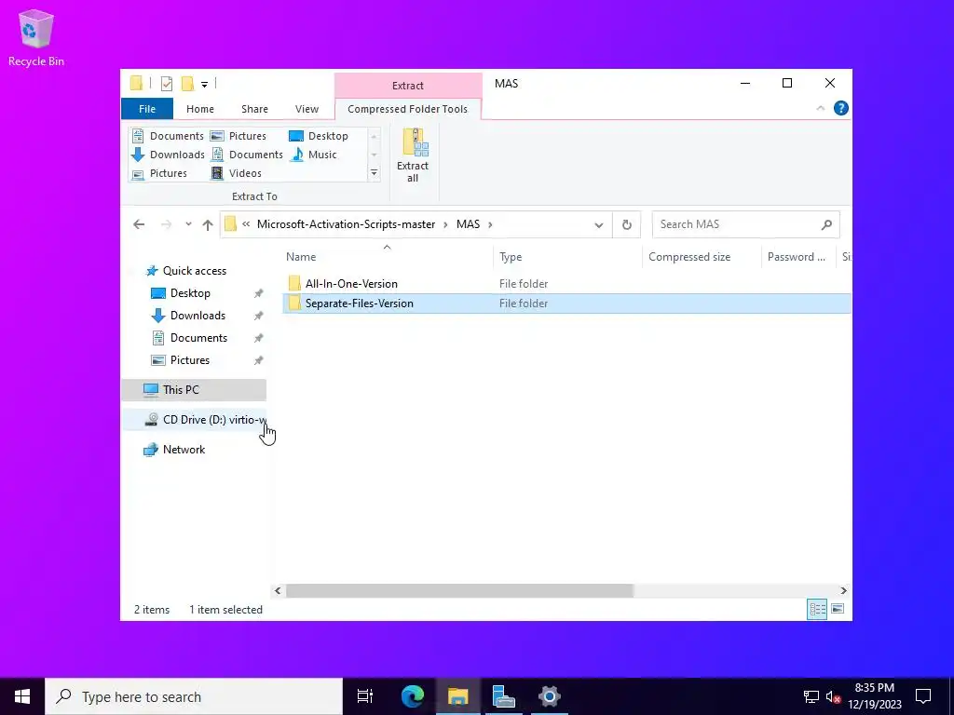
Task: Extract to the Music location
Action: (x=313, y=155)
